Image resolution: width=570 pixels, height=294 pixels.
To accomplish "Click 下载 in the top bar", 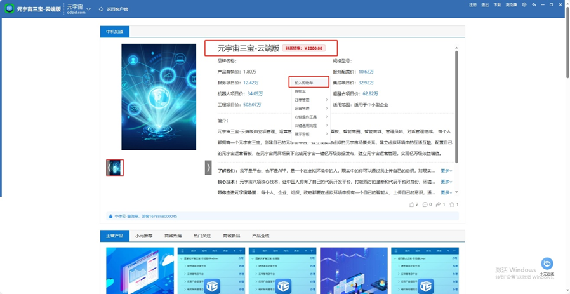I will tap(497, 4).
